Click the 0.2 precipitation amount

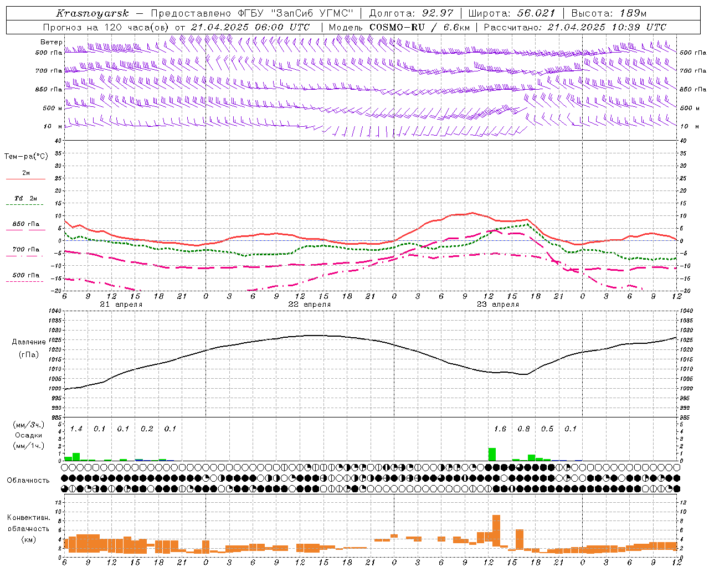click(x=147, y=429)
